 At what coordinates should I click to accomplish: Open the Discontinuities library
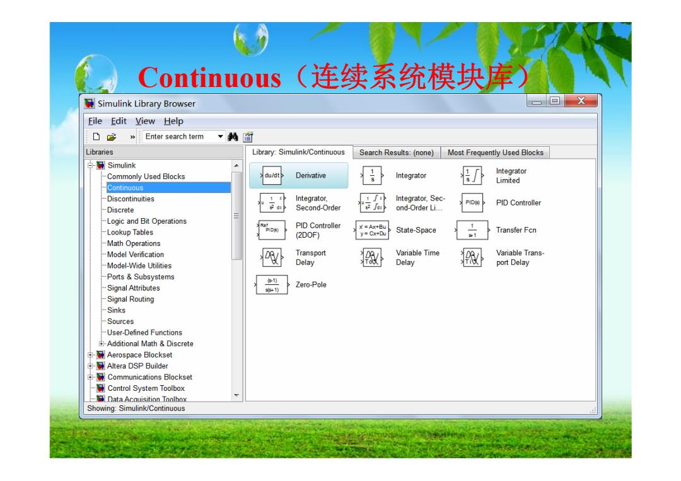click(x=131, y=199)
